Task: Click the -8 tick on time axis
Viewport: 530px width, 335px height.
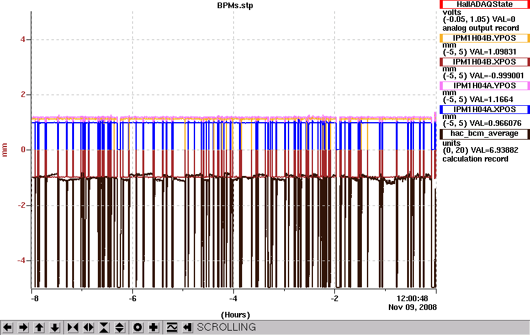Action: pyautogui.click(x=34, y=299)
